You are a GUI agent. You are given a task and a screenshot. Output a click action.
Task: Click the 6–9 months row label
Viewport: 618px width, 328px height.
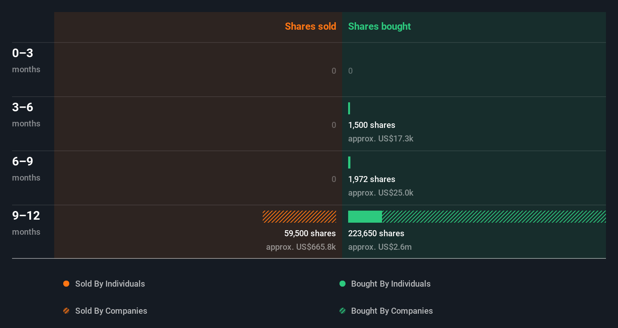26,169
